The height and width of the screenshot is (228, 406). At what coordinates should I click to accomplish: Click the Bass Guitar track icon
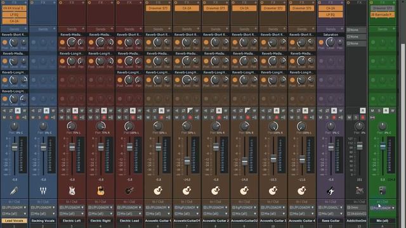pos(331,191)
